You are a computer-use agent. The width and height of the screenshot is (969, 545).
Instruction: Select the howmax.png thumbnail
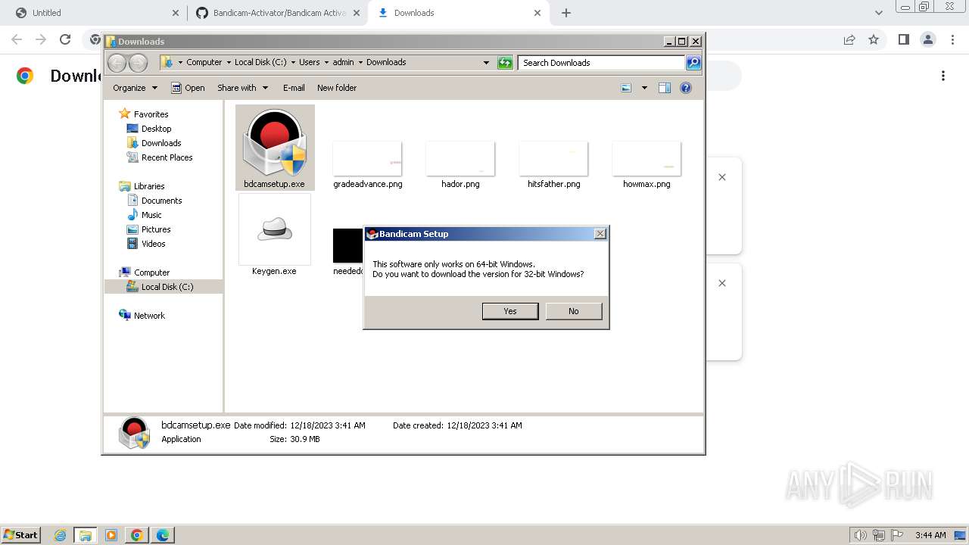647,158
